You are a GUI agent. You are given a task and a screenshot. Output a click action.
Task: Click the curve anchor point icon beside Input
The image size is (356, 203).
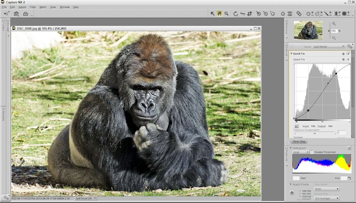coord(296,126)
